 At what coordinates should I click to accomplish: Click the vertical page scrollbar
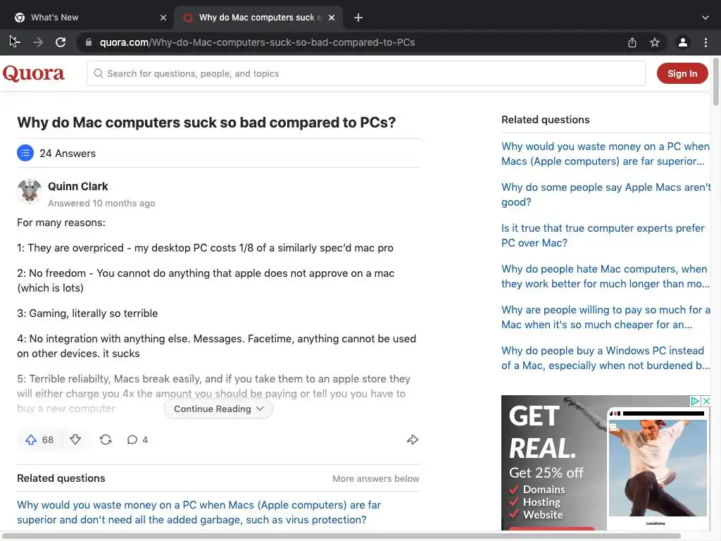(x=716, y=82)
